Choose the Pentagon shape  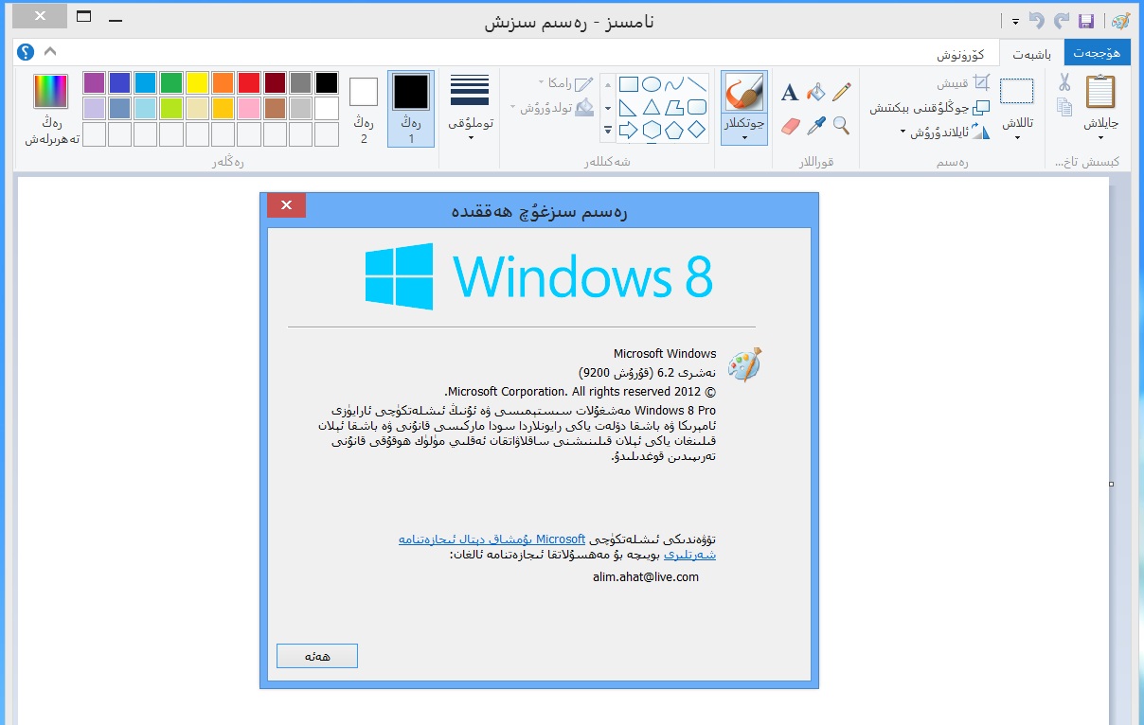coord(674,130)
